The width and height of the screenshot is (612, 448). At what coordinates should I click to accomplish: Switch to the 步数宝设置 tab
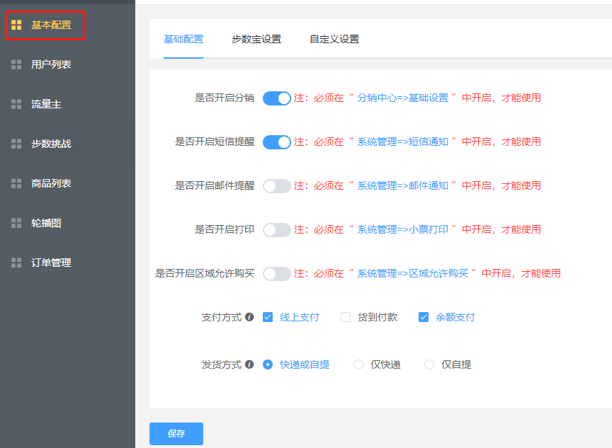pos(256,39)
